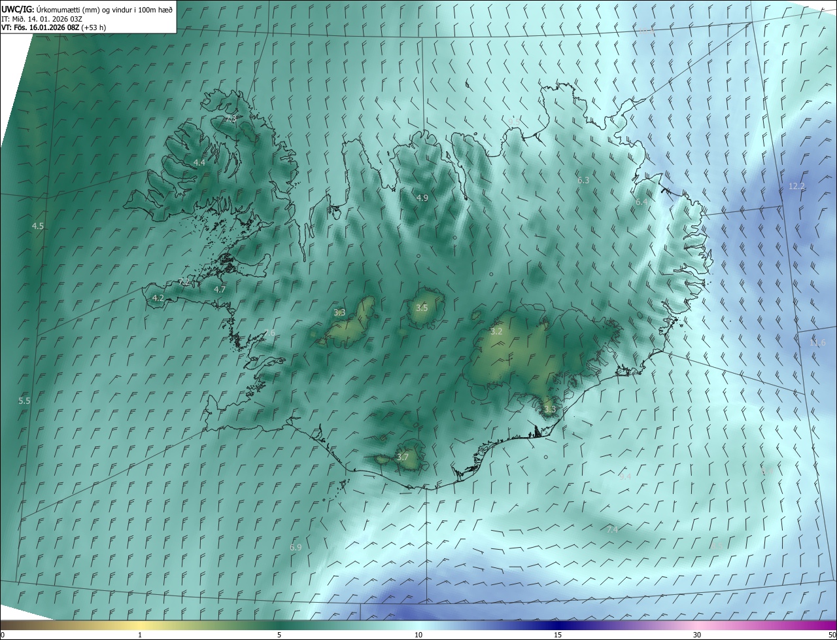Image resolution: width=837 pixels, height=640 pixels.
Task: Click the 5.5 value label on the map
Action: coord(24,400)
